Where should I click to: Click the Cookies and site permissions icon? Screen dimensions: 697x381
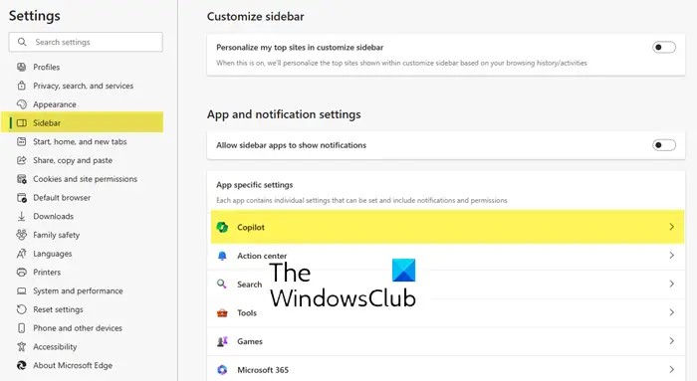point(21,179)
